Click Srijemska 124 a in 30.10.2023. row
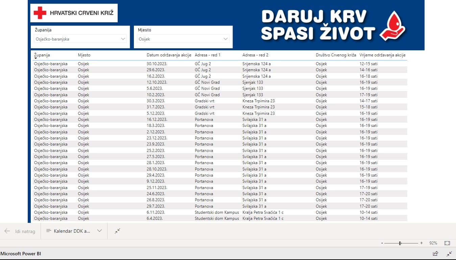This screenshot has width=456, height=260. tap(257, 63)
